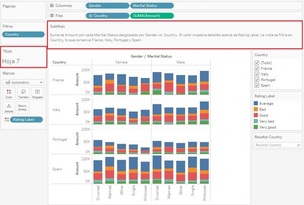Click the Hoja 7 sheet title

(x=11, y=61)
